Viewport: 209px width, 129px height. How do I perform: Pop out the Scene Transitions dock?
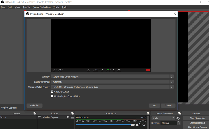(x=180, y=113)
